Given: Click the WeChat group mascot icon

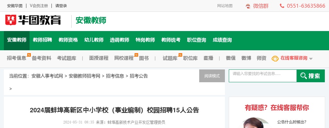Looking at the screenshot, I should [248, 6].
